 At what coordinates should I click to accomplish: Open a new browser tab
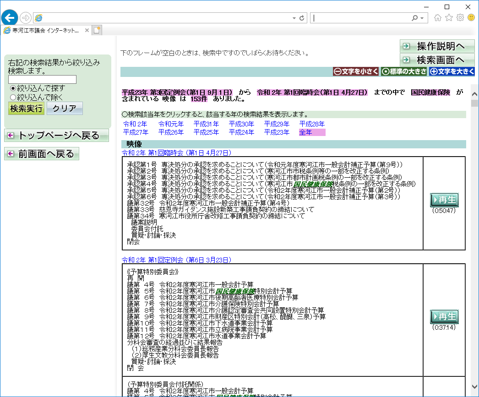coord(97,30)
